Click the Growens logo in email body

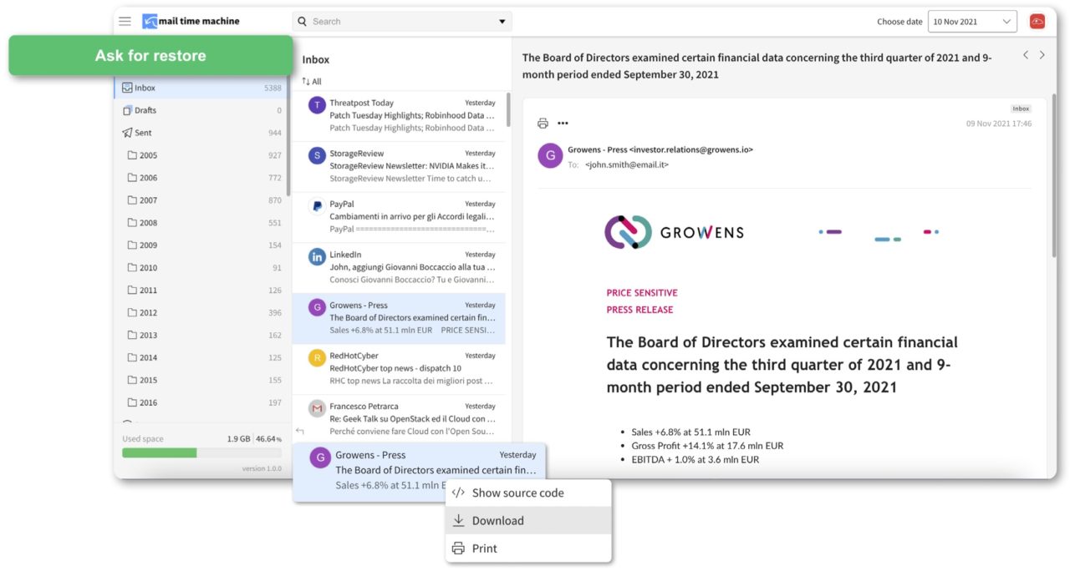pos(674,232)
